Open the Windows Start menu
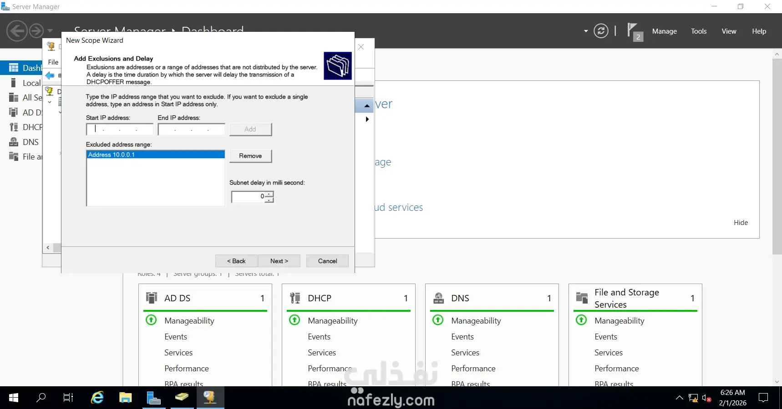Image resolution: width=782 pixels, height=409 pixels. click(x=14, y=398)
